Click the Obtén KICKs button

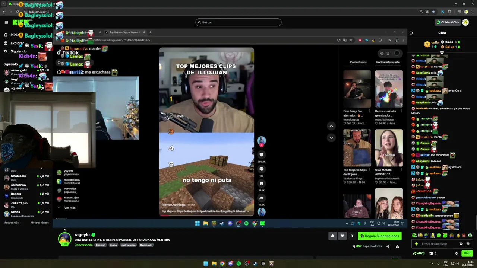pyautogui.click(x=448, y=22)
